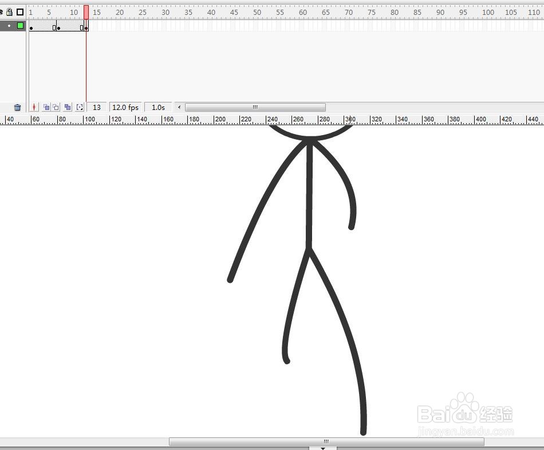The width and height of the screenshot is (544, 450).
Task: Toggle visibility dot of the current layer
Action: 9,26
